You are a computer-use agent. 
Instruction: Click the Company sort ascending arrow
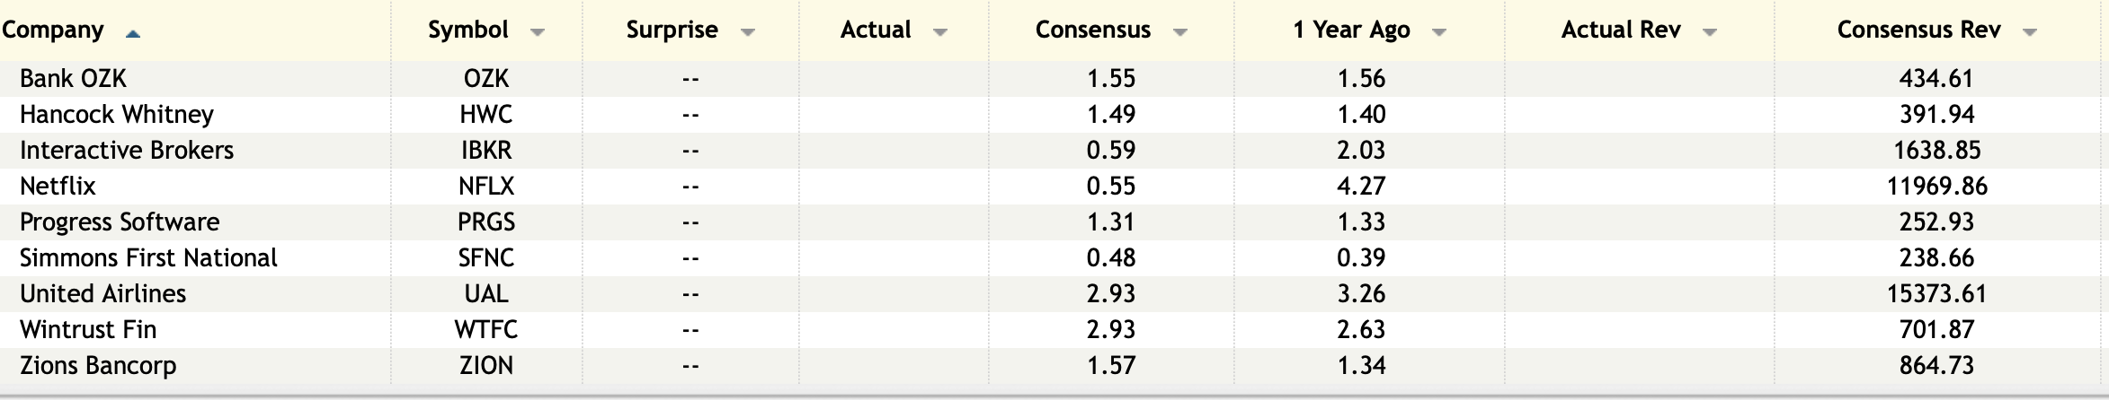(x=133, y=34)
